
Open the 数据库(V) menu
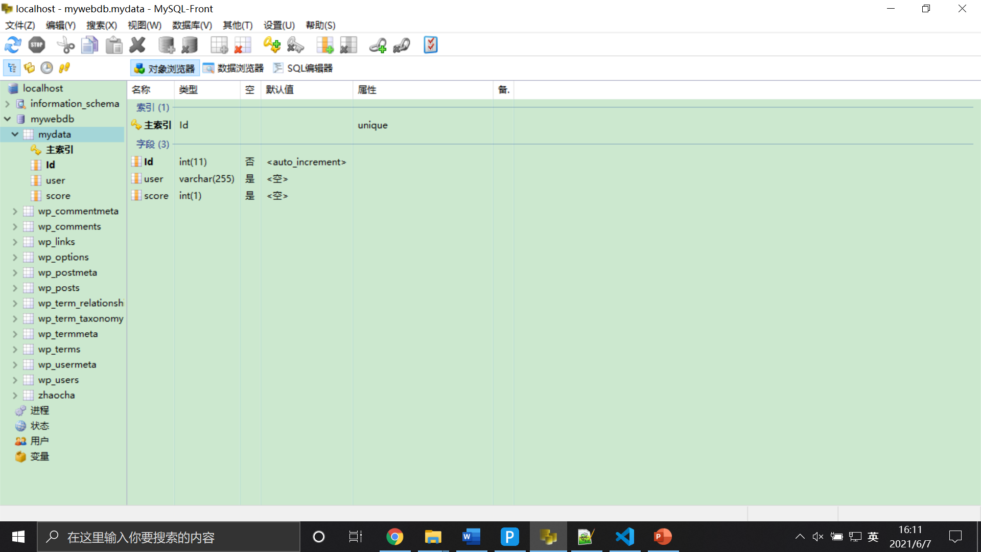coord(192,26)
